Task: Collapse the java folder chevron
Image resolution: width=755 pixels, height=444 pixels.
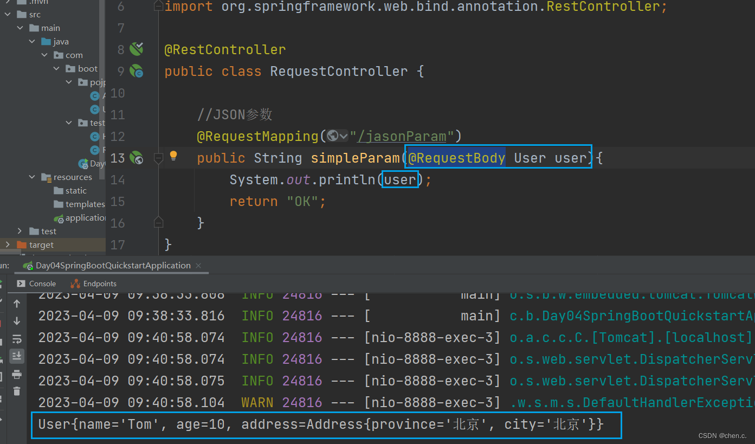Action: (x=33, y=41)
